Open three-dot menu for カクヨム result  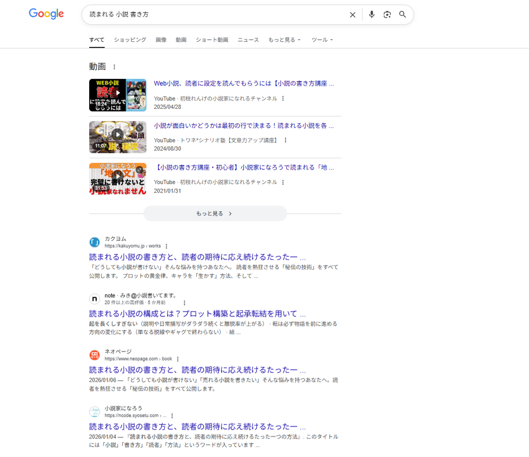coord(166,247)
